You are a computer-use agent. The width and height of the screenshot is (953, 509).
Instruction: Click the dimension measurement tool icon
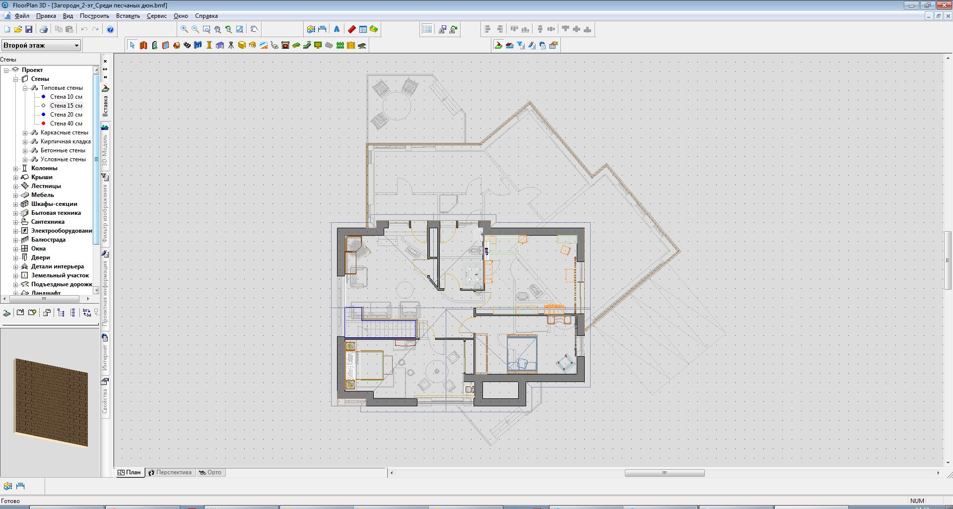pyautogui.click(x=322, y=29)
